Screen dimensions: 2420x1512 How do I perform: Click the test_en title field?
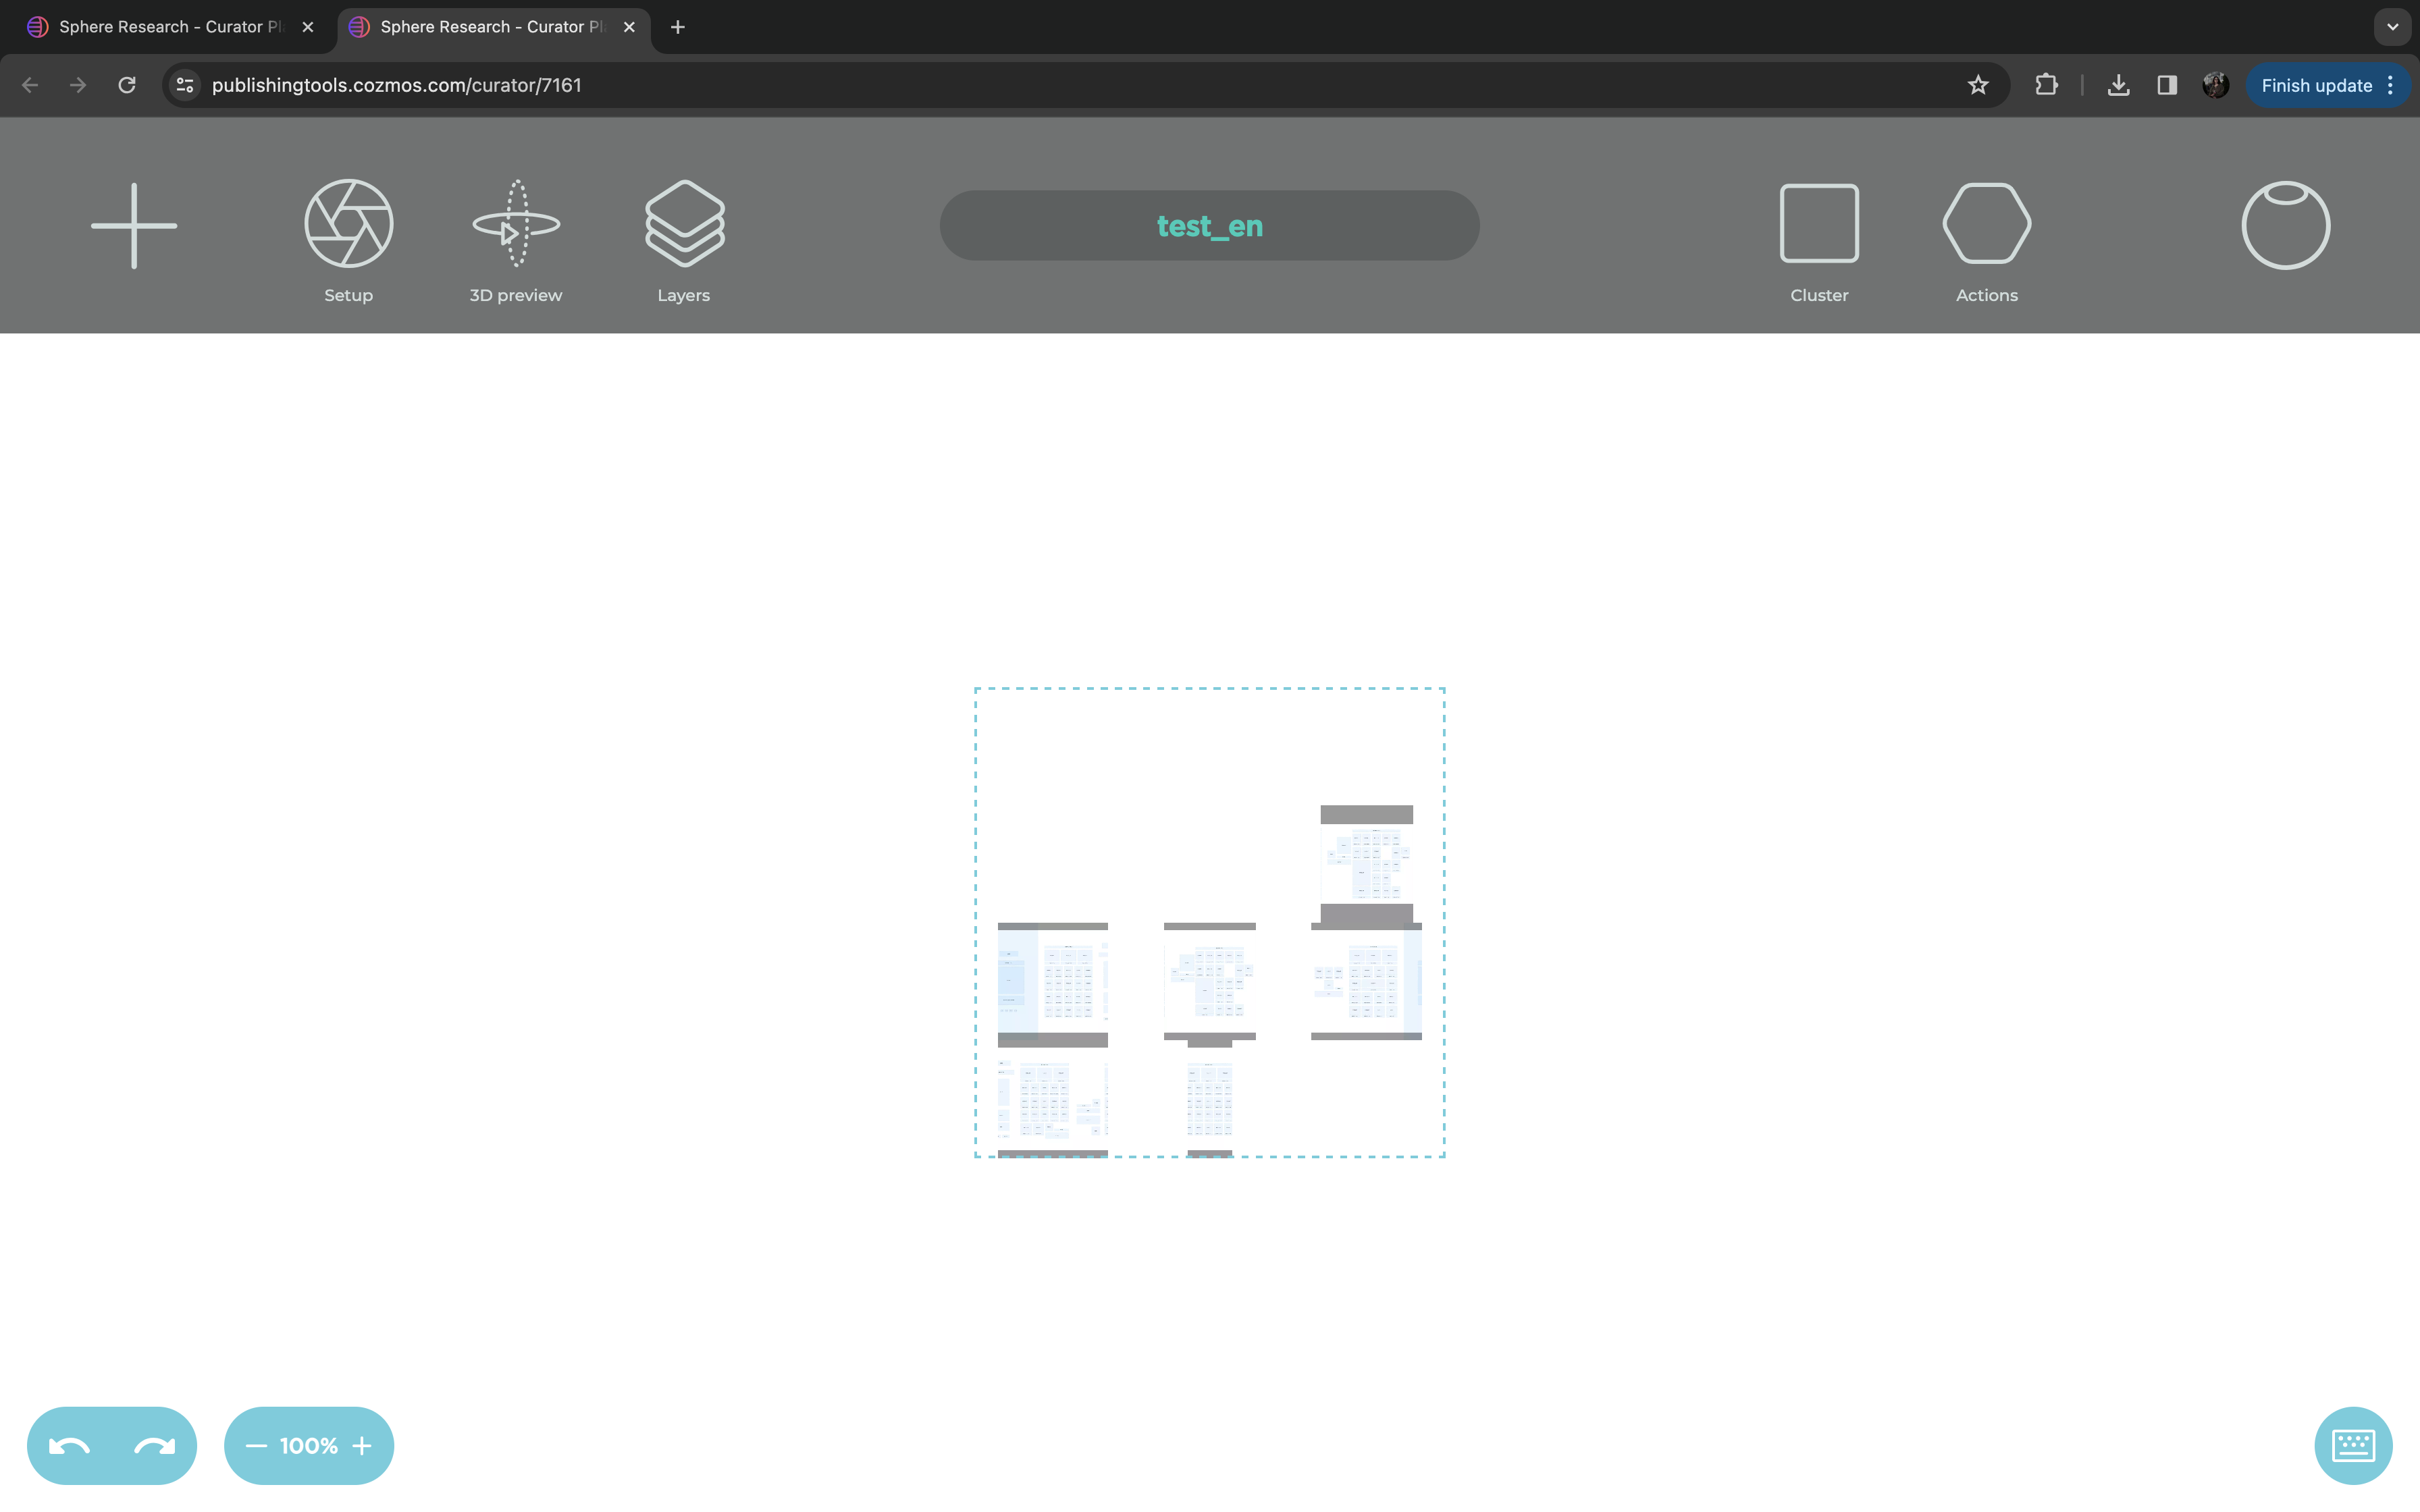coord(1209,226)
